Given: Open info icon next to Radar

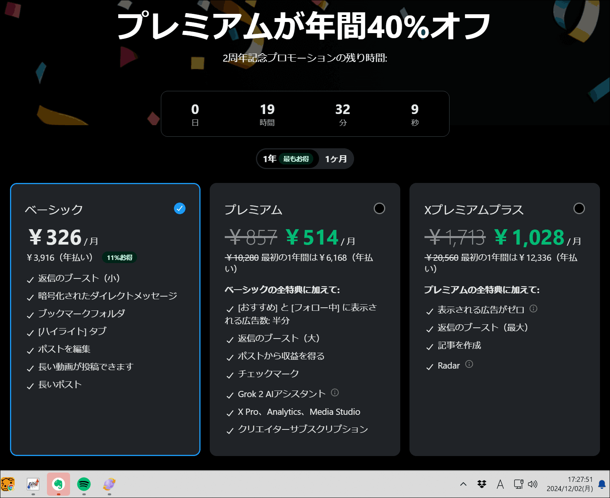Looking at the screenshot, I should point(469,364).
